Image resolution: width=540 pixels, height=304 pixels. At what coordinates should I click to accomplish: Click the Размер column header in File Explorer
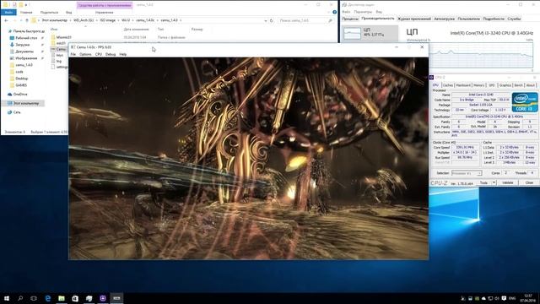[x=197, y=30]
